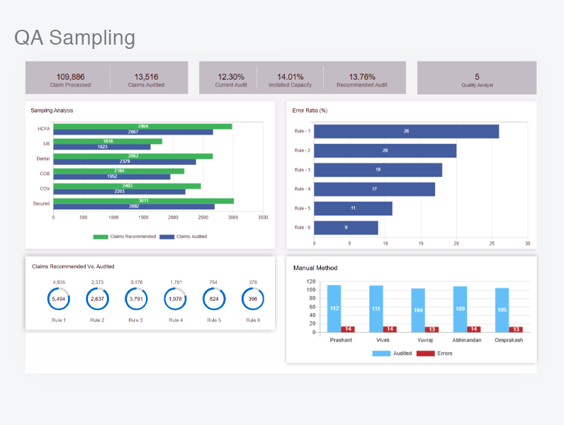Select the Rule - 4 error bar showing 17
The image size is (564, 425).
[x=374, y=189]
